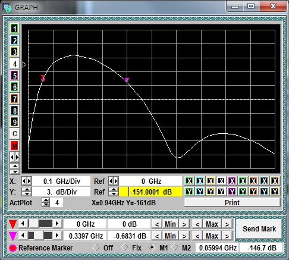Click right arrow of red marker slider
Screen dimensions: 289x260
[x=57, y=224]
